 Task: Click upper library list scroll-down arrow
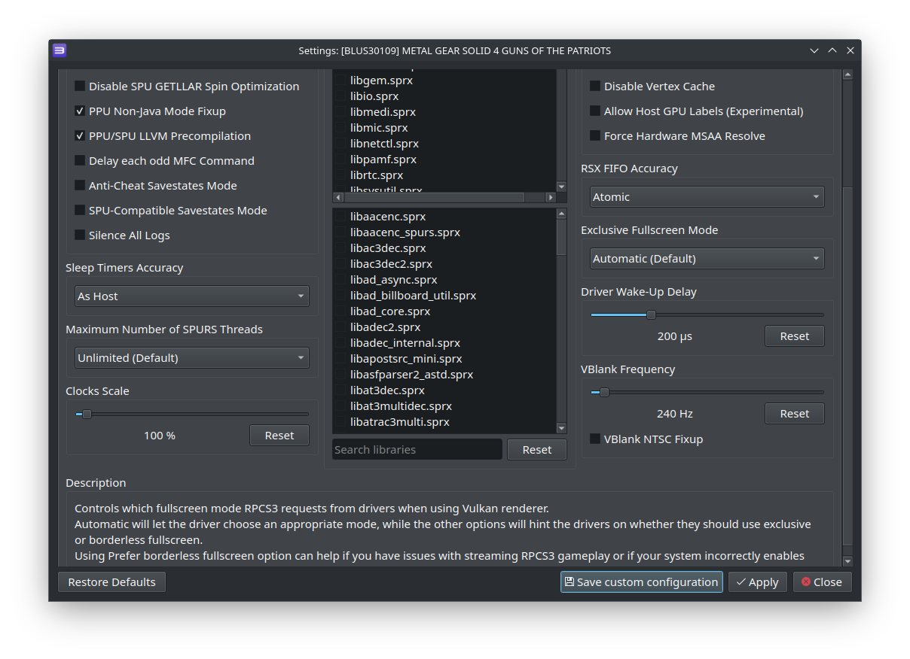pos(561,187)
